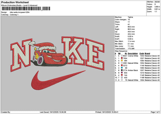Click thread code 1003 in row 1
The image size is (161, 114).
tap(142, 56)
